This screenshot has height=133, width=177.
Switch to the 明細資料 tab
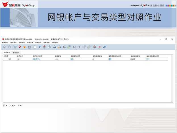click(7, 52)
